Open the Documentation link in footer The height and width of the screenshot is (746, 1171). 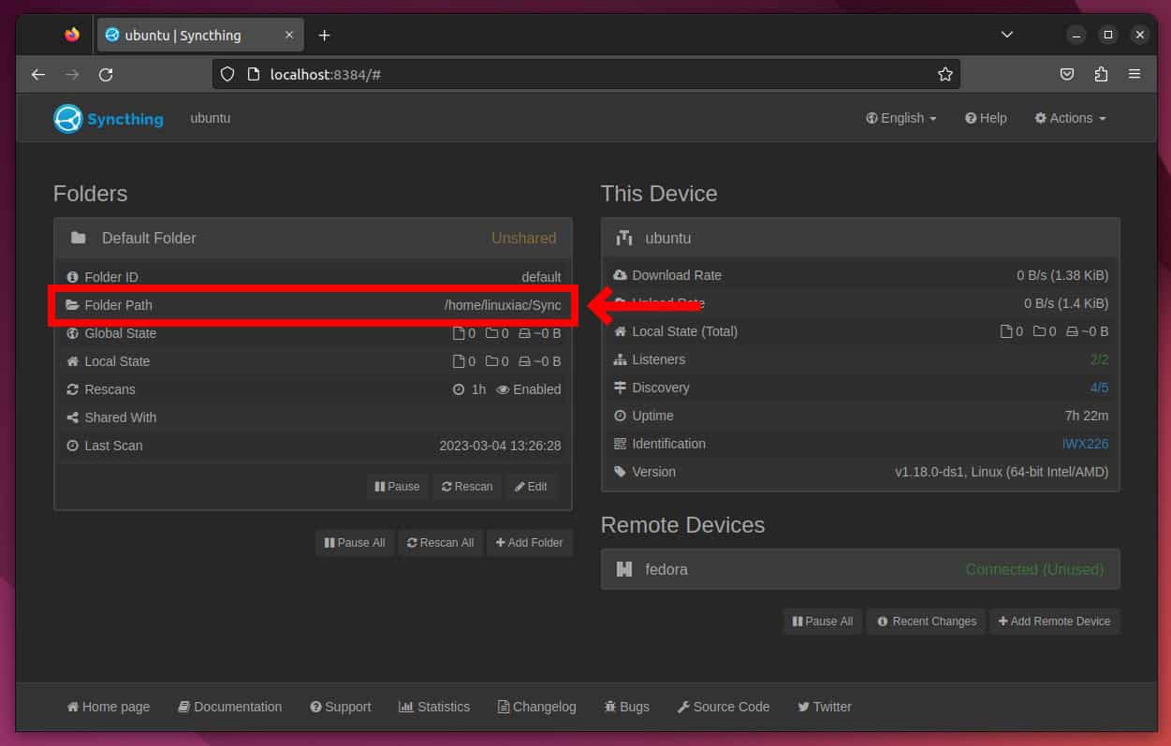229,707
